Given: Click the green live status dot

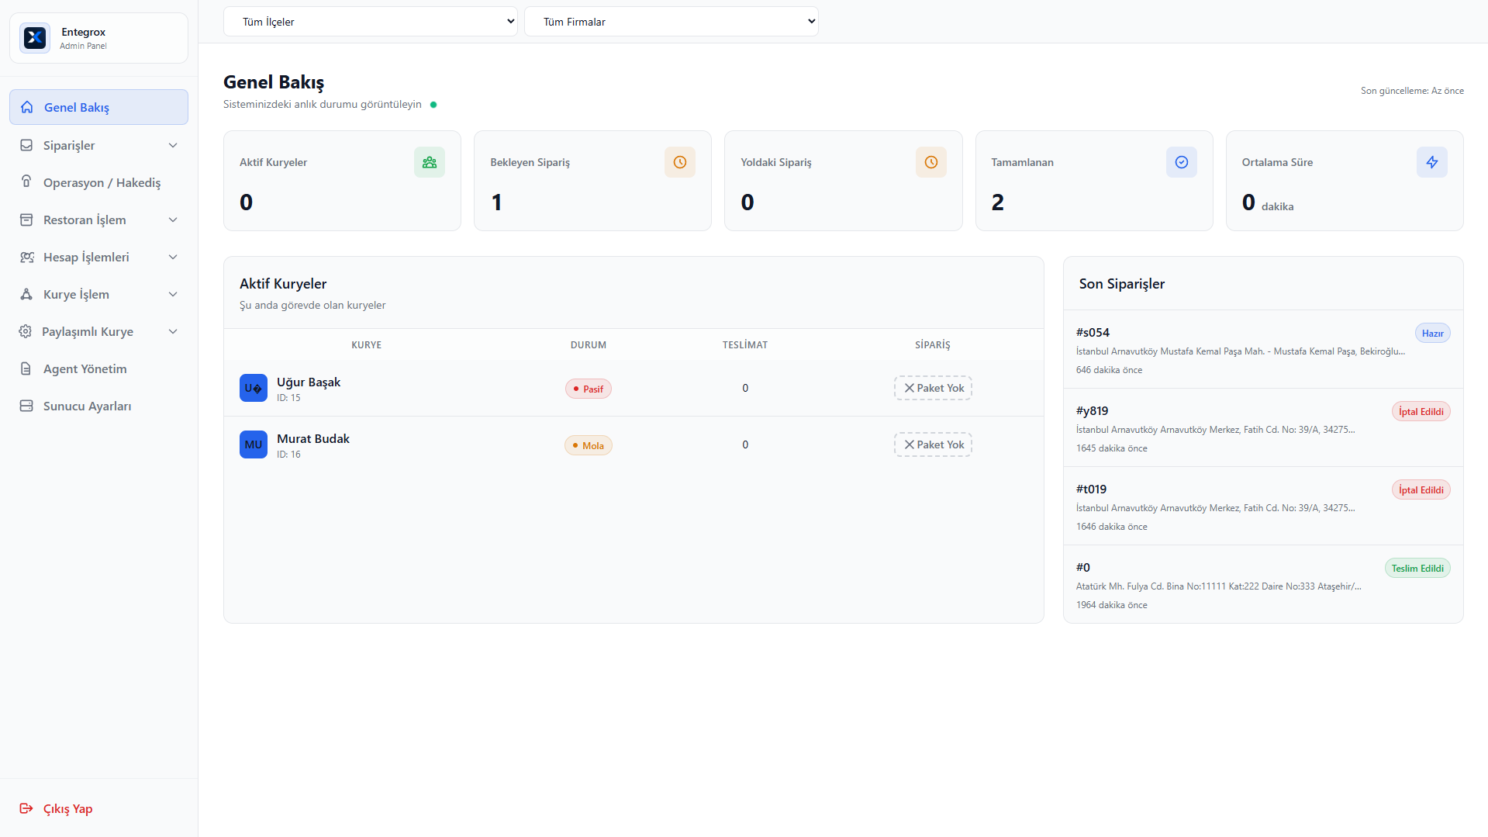Looking at the screenshot, I should click(x=433, y=105).
